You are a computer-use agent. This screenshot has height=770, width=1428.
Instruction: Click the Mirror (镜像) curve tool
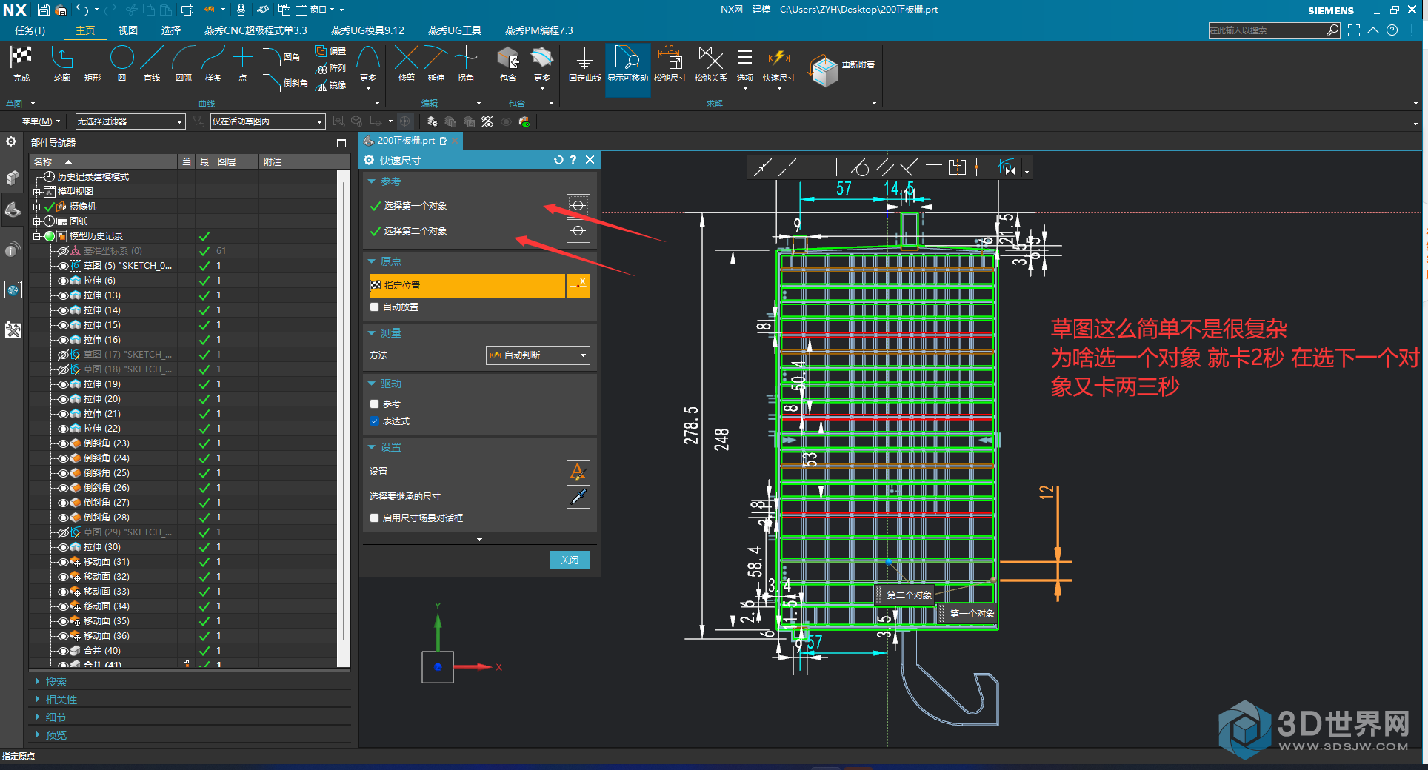(330, 85)
